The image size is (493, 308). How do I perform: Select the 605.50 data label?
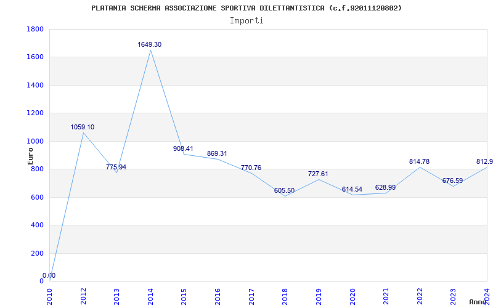tap(284, 191)
